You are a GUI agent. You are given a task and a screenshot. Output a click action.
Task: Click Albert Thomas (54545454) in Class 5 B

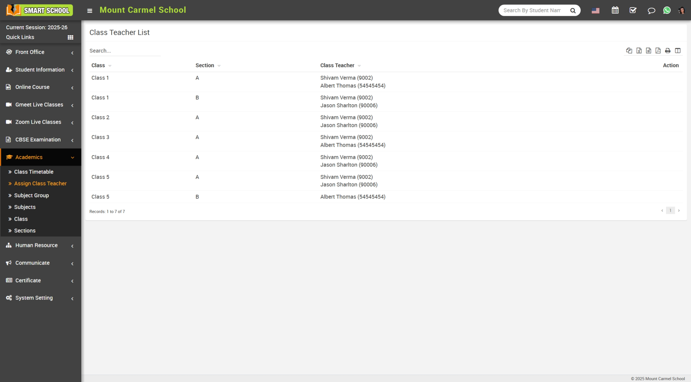coord(353,197)
